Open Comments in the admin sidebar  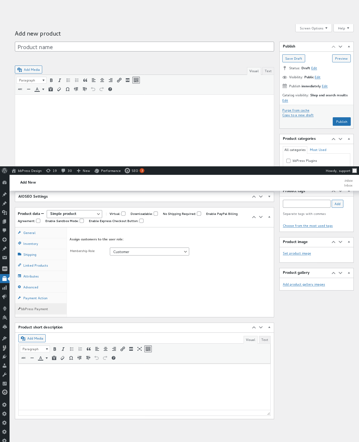click(x=5, y=230)
